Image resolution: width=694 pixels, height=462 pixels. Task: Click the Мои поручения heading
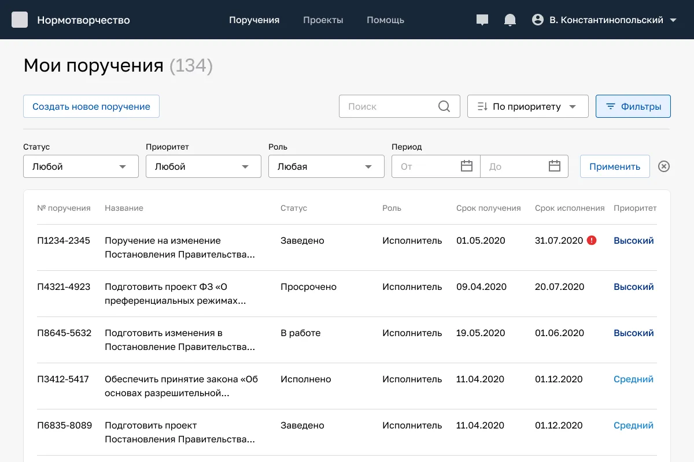[x=94, y=66]
